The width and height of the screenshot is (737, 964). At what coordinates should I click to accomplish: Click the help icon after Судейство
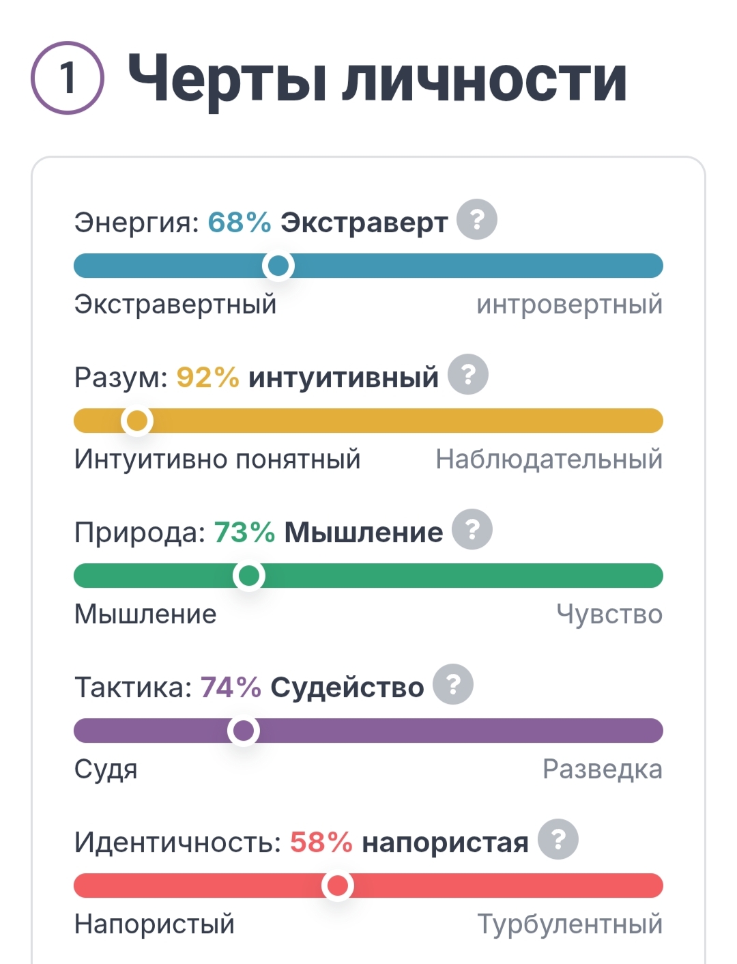(453, 684)
